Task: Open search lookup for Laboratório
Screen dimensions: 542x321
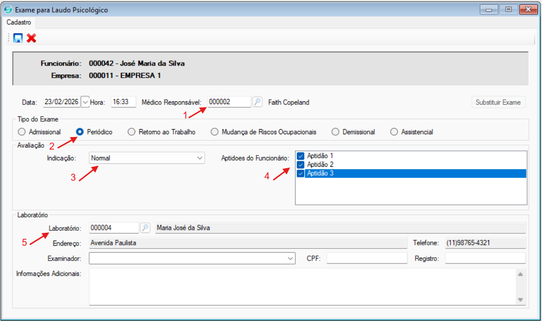Action: (x=145, y=228)
